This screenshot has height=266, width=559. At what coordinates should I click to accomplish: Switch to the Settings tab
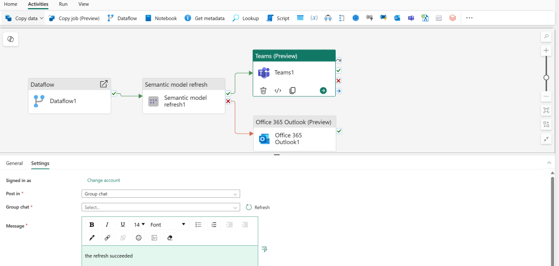tap(40, 163)
